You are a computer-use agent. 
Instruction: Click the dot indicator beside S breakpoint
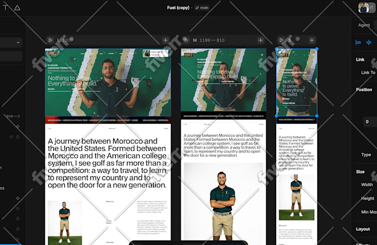[x=298, y=39]
